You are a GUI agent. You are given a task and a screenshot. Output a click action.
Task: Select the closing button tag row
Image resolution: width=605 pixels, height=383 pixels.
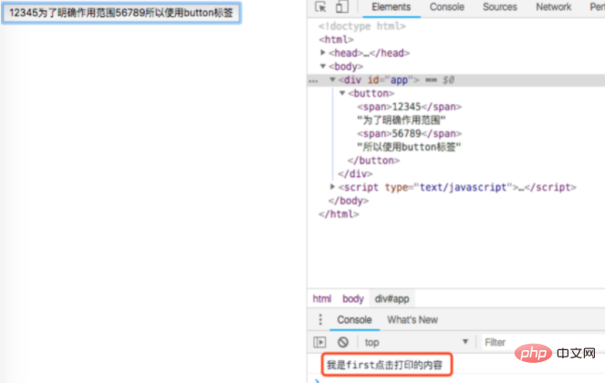coord(373,160)
